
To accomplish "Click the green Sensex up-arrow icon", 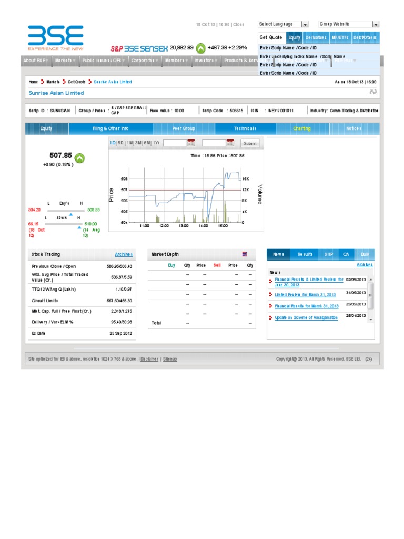I will tap(200, 48).
